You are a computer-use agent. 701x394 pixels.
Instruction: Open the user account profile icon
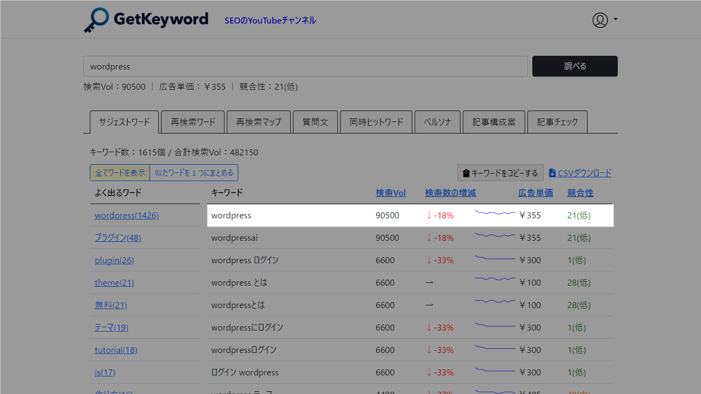600,20
